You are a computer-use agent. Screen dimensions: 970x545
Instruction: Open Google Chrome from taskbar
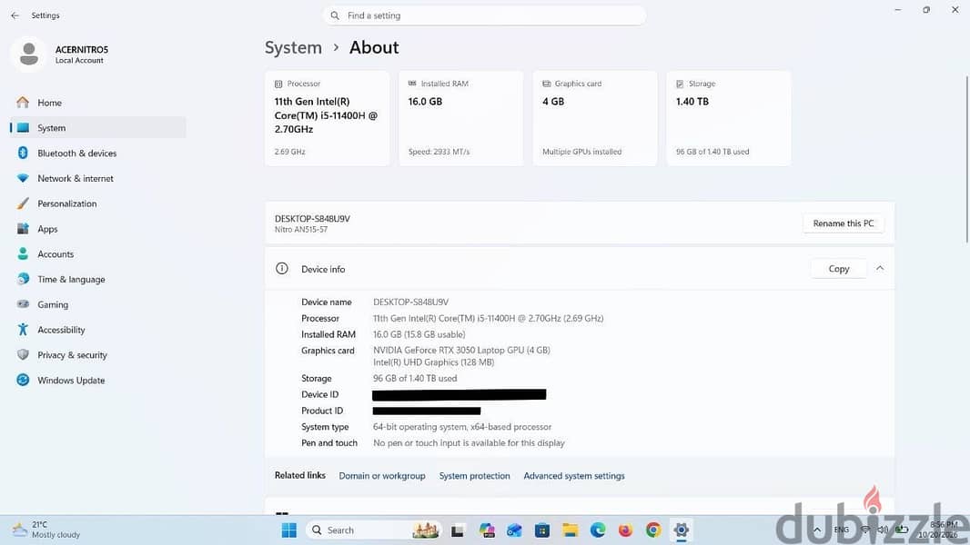[x=653, y=530]
